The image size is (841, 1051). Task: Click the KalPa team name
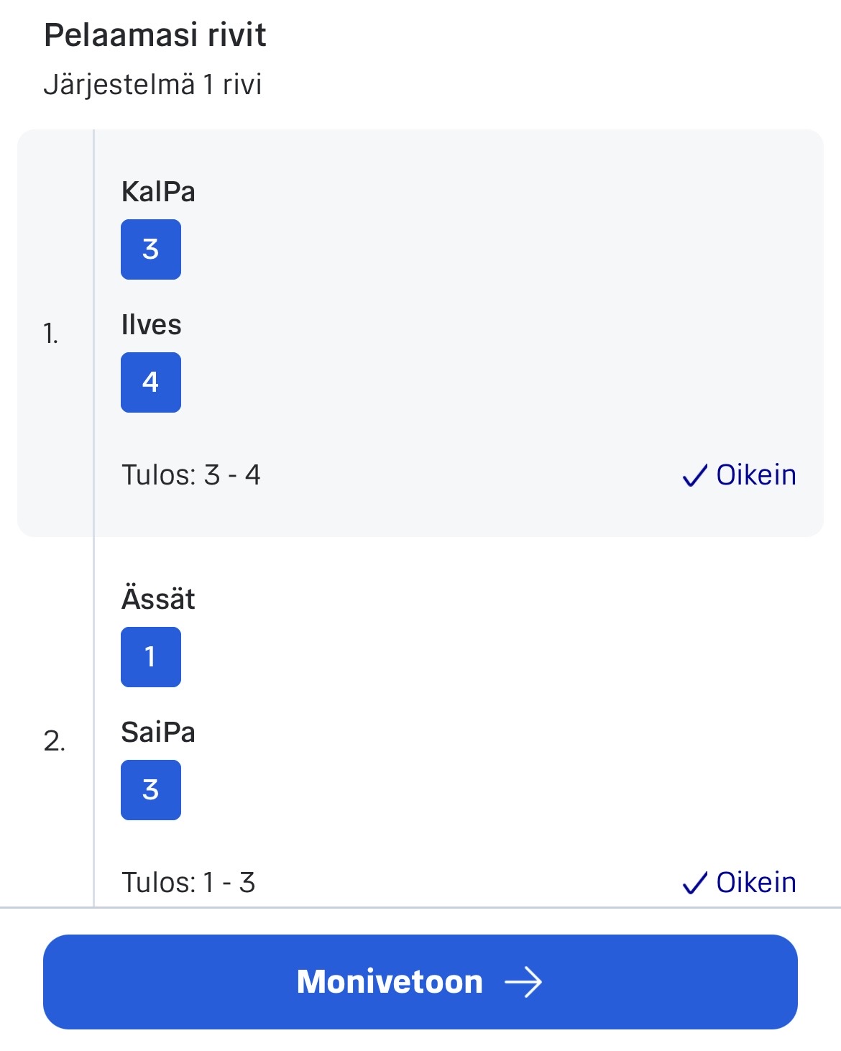pyautogui.click(x=158, y=192)
